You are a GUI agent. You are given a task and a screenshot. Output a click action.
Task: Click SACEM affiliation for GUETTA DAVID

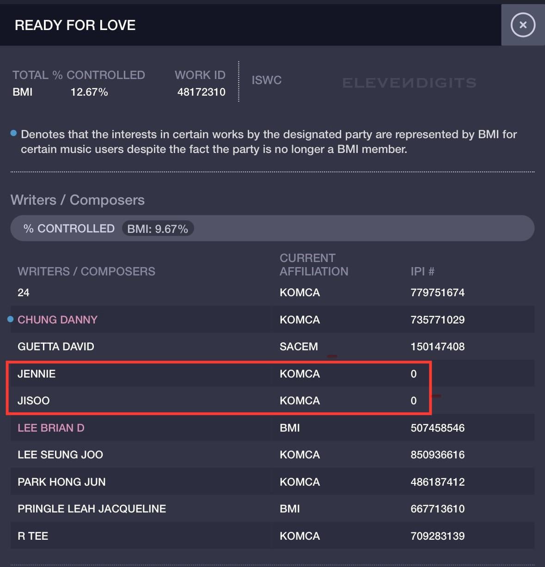click(299, 347)
